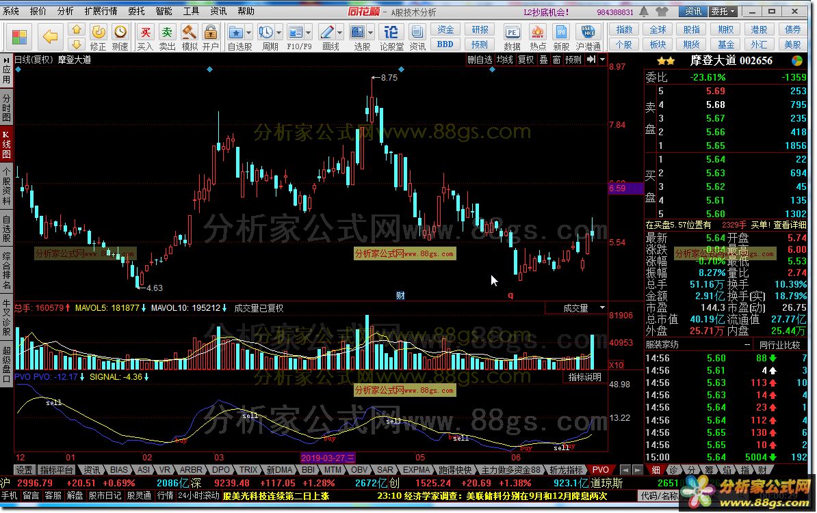Select the 个股资料 side tab
The width and height of the screenshot is (817, 513).
[x=6, y=186]
